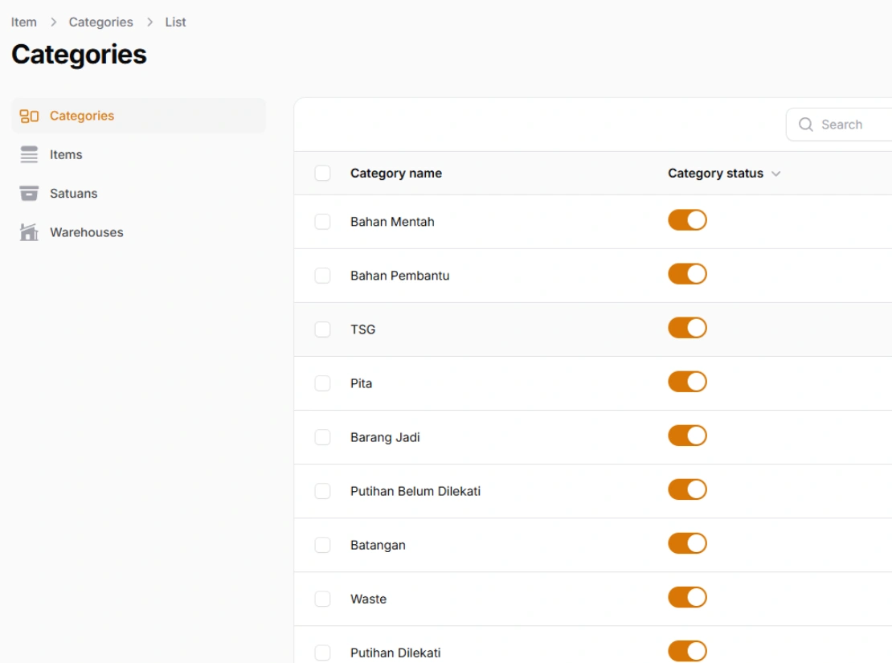This screenshot has height=663, width=892.
Task: Disable the TSG category status switch
Action: [x=687, y=328]
